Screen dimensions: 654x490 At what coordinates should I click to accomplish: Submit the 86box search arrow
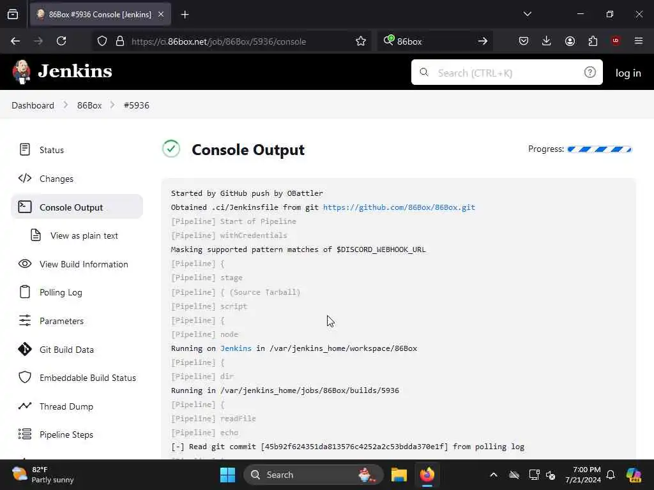point(483,41)
